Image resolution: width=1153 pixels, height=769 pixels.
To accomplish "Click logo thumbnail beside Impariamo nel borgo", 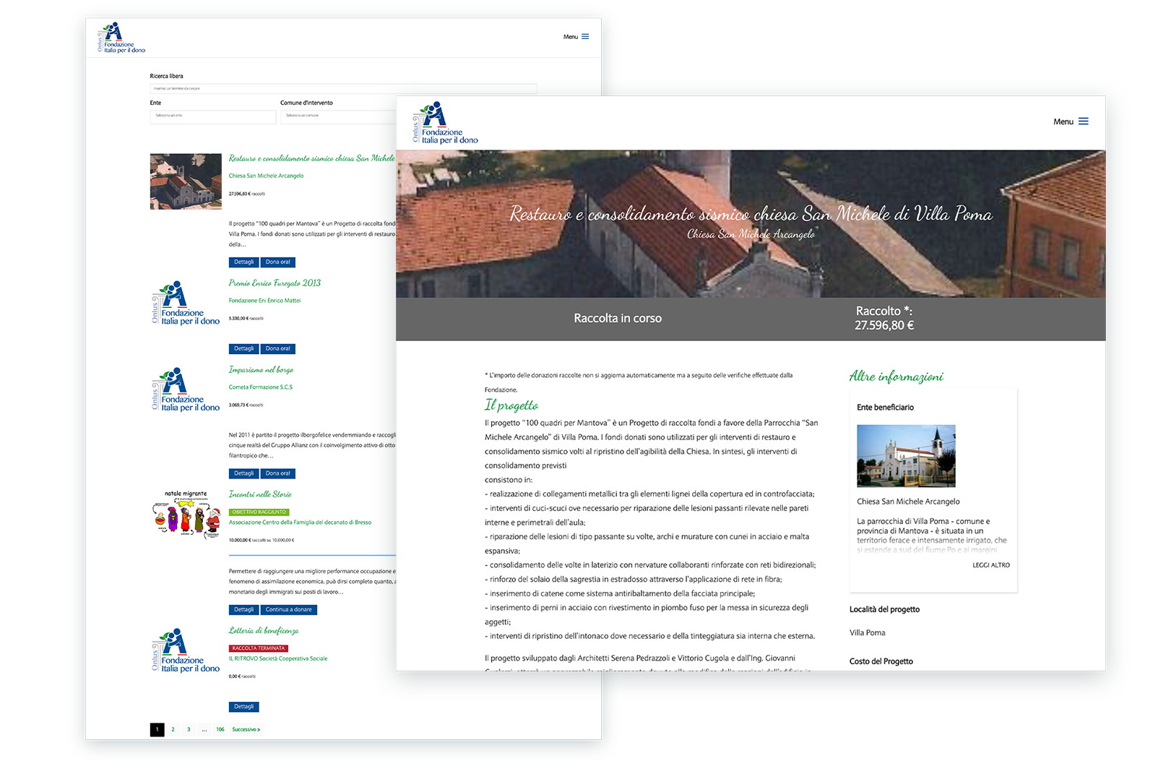I will [186, 390].
